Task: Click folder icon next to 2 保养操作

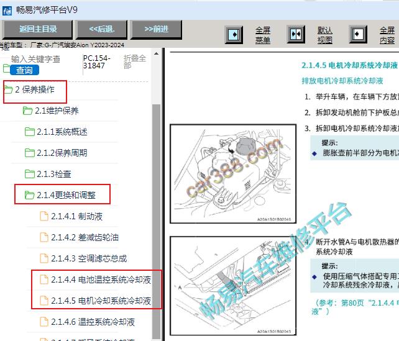Action: coord(8,89)
